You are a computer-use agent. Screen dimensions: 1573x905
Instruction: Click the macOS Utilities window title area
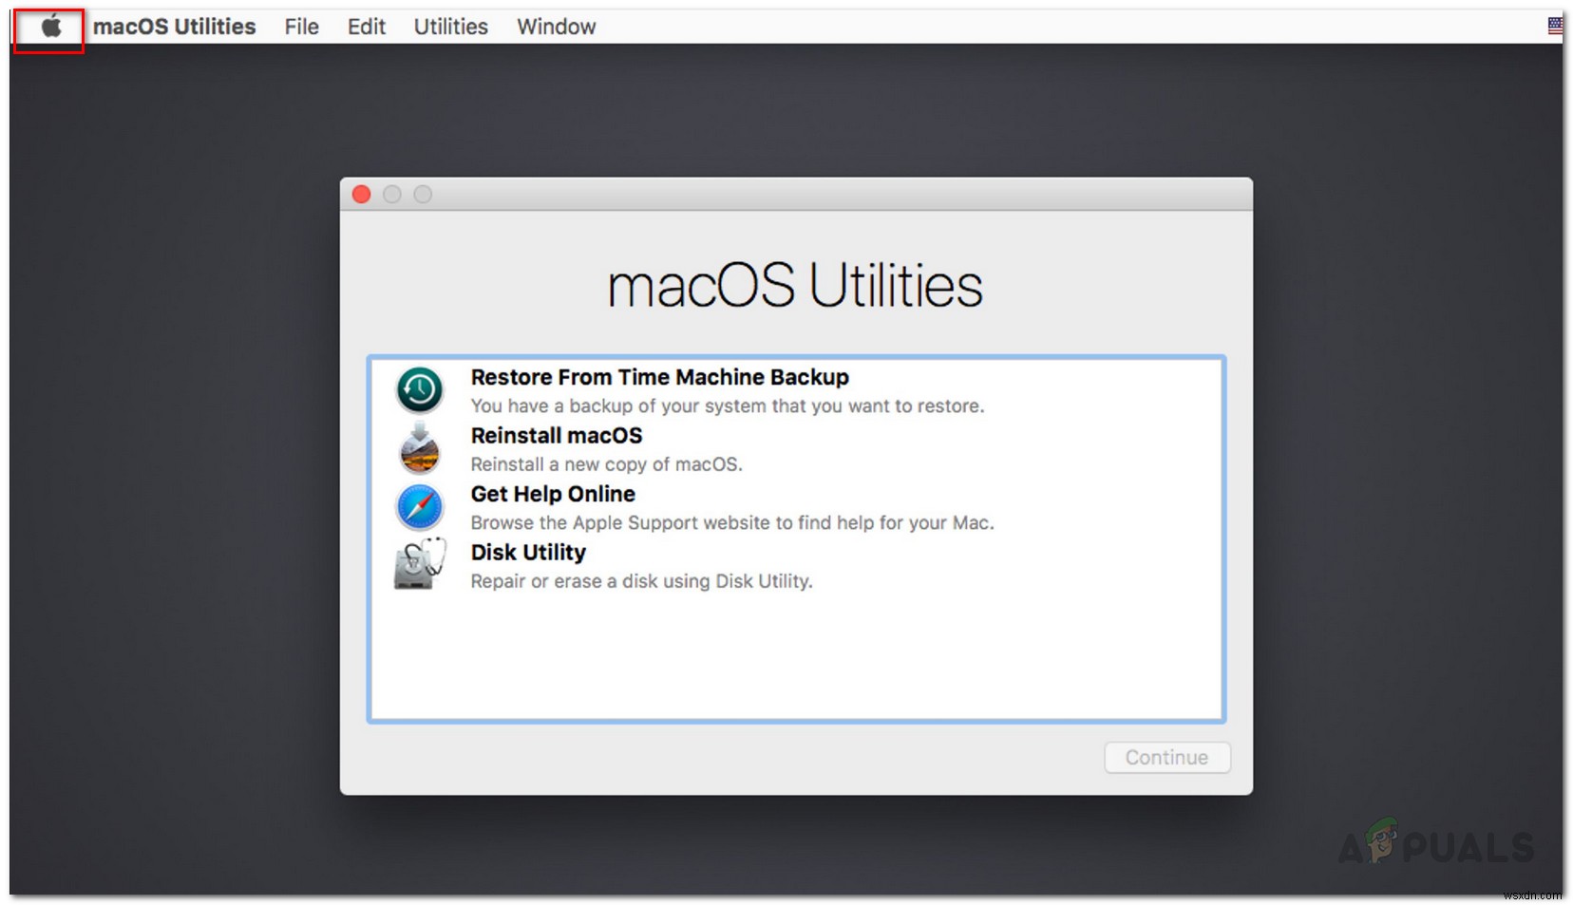[x=796, y=194]
